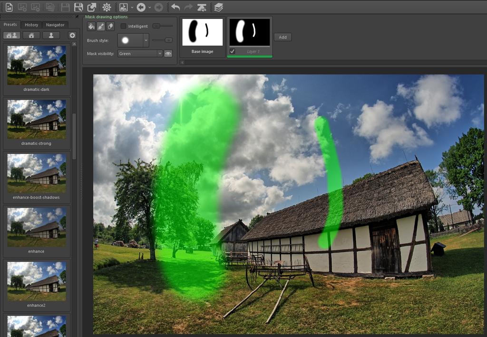Switch to the History tab
487x337 pixels.
[x=31, y=25]
